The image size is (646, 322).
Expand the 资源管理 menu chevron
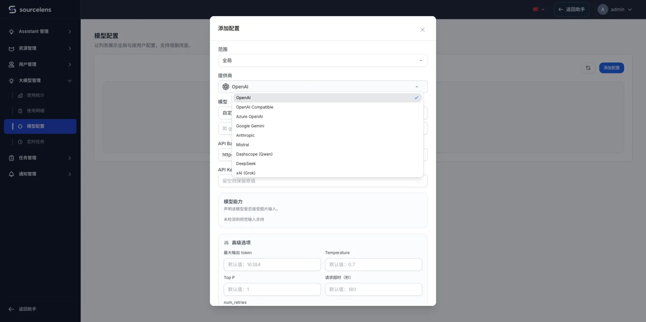pyautogui.click(x=70, y=48)
